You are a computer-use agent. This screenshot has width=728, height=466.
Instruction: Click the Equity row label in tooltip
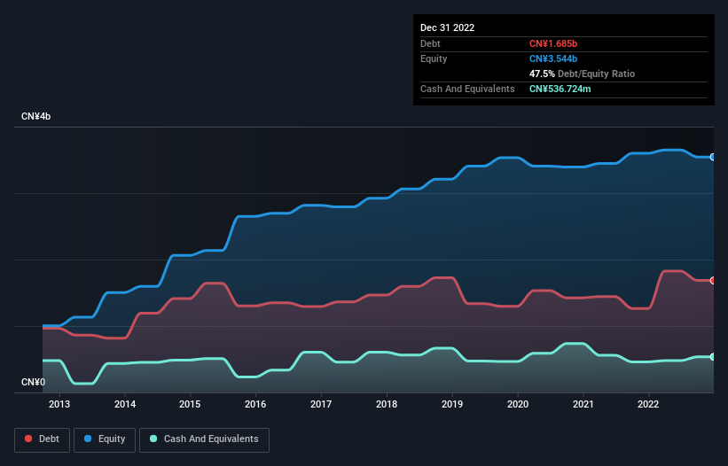(x=434, y=58)
